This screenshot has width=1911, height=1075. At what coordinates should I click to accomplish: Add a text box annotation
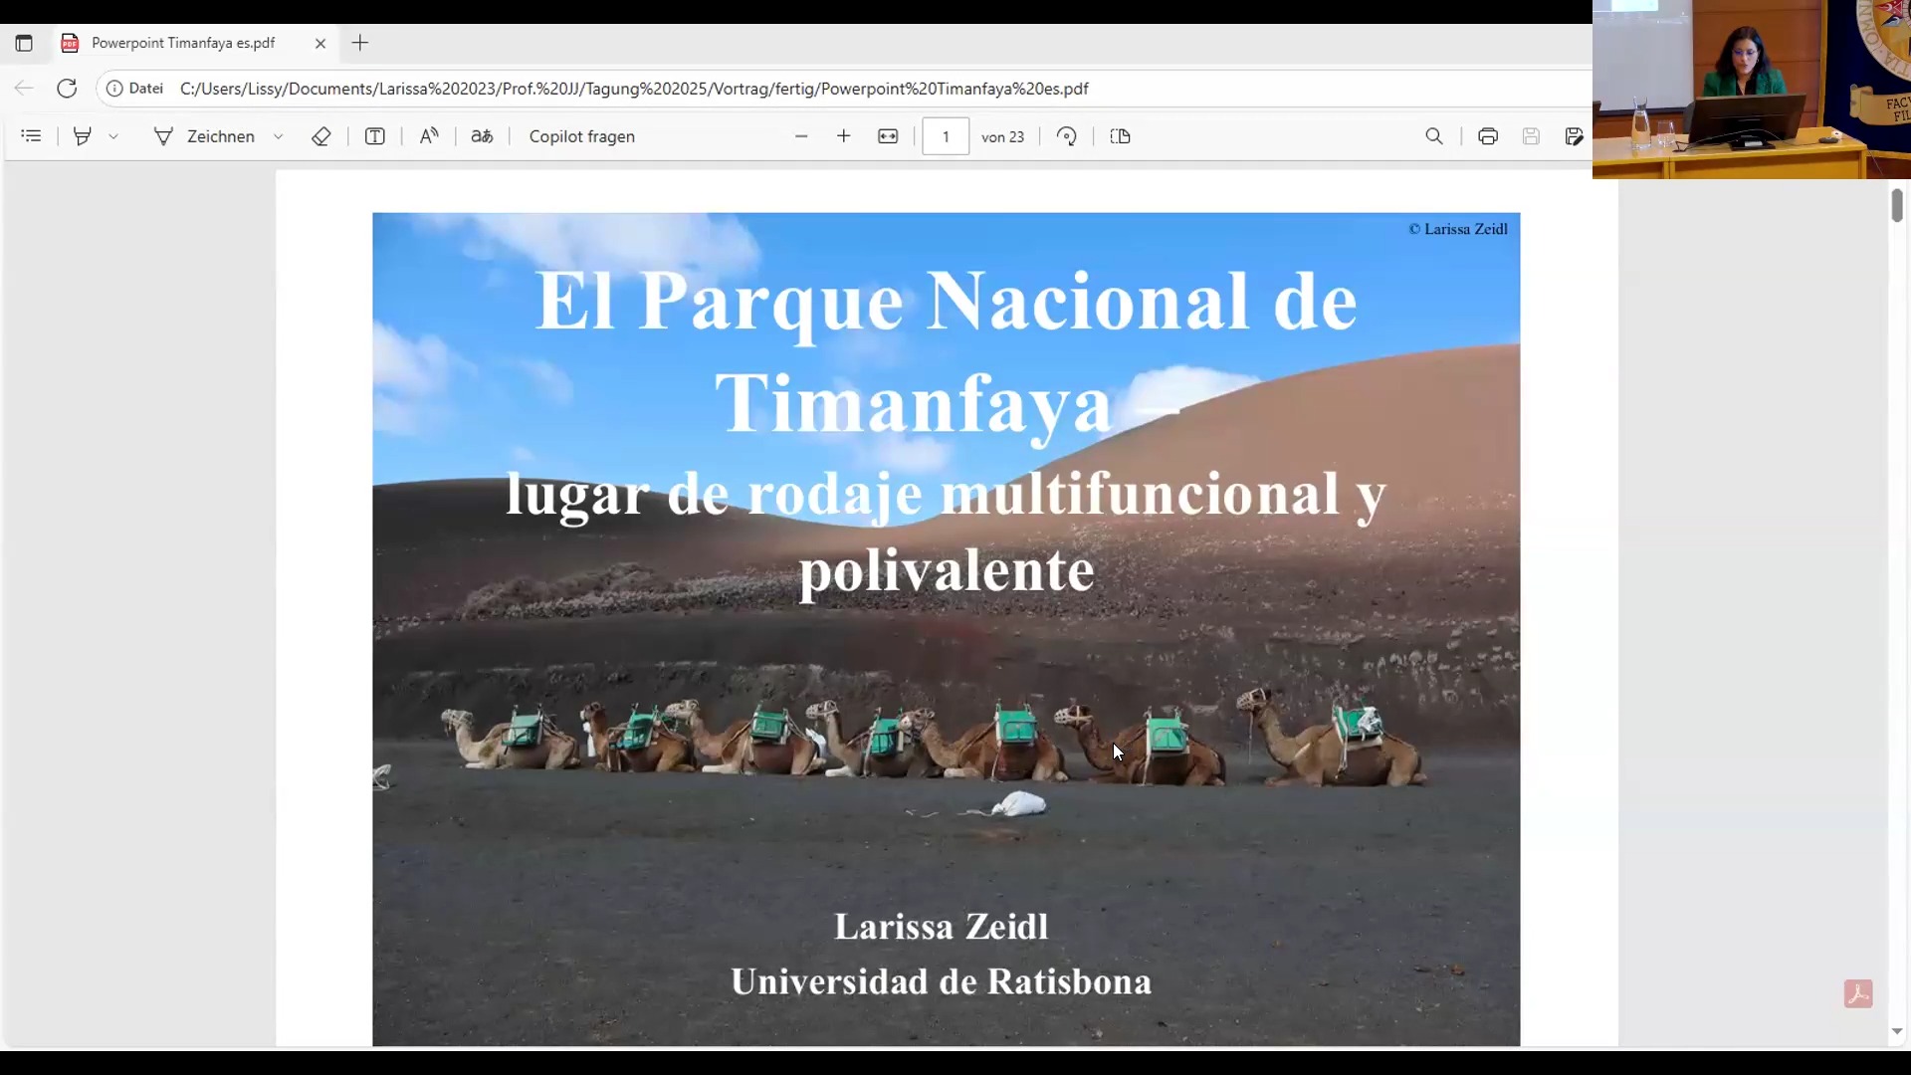(375, 136)
